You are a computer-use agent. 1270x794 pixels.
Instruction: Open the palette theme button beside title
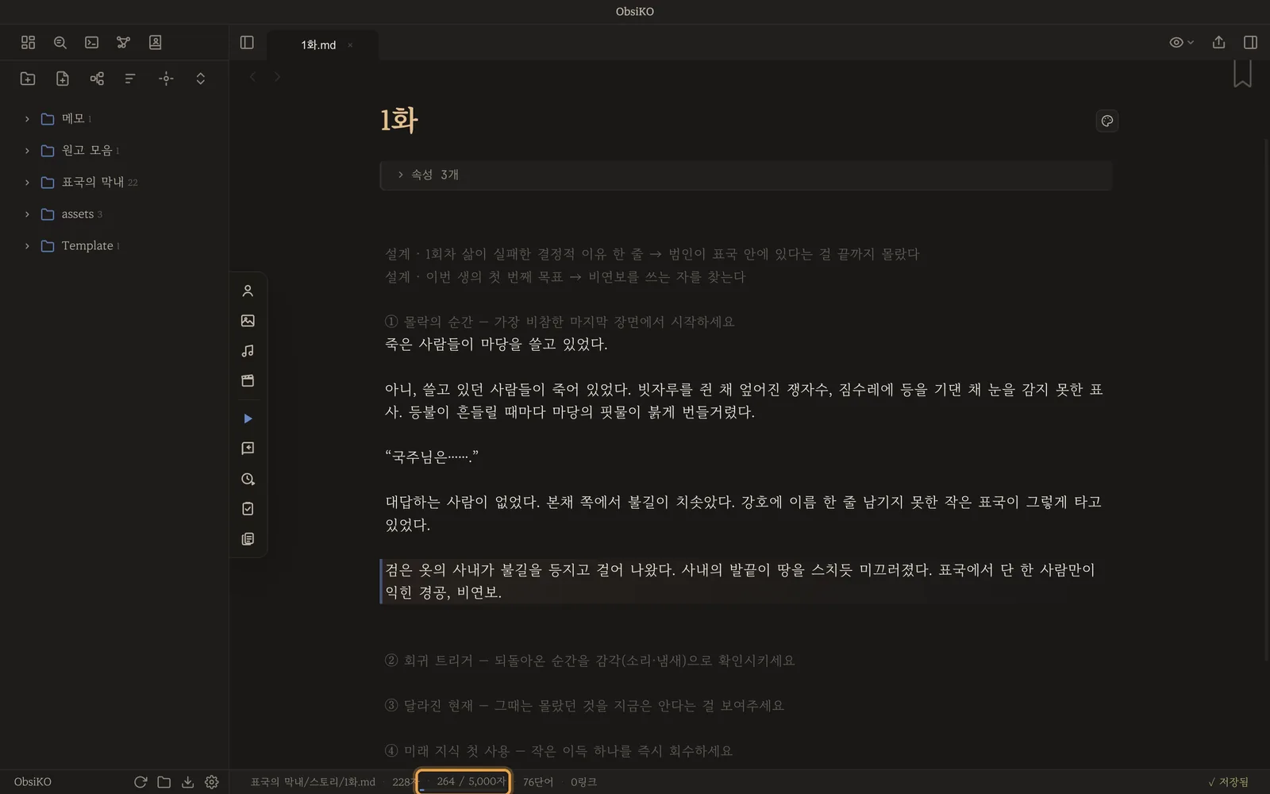pyautogui.click(x=1106, y=121)
